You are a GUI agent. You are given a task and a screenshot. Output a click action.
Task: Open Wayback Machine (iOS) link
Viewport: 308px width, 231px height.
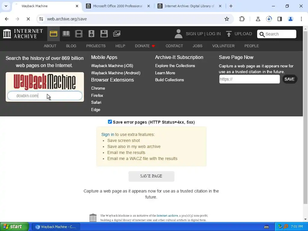(112, 66)
